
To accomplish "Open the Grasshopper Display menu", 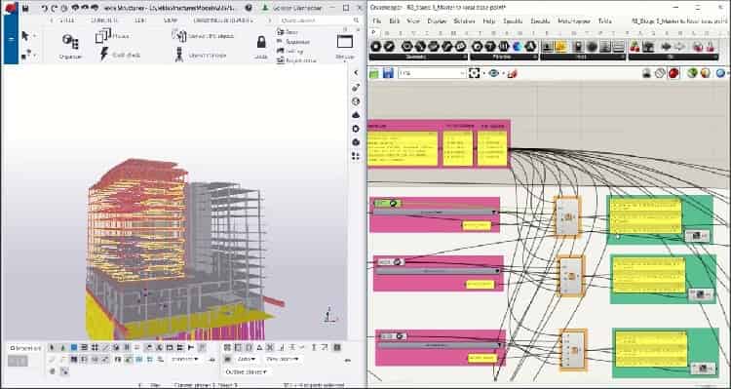I will point(437,21).
